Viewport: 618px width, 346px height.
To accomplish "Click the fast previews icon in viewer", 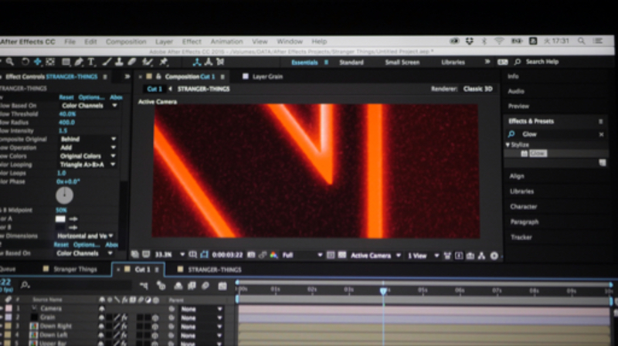I will 459,256.
